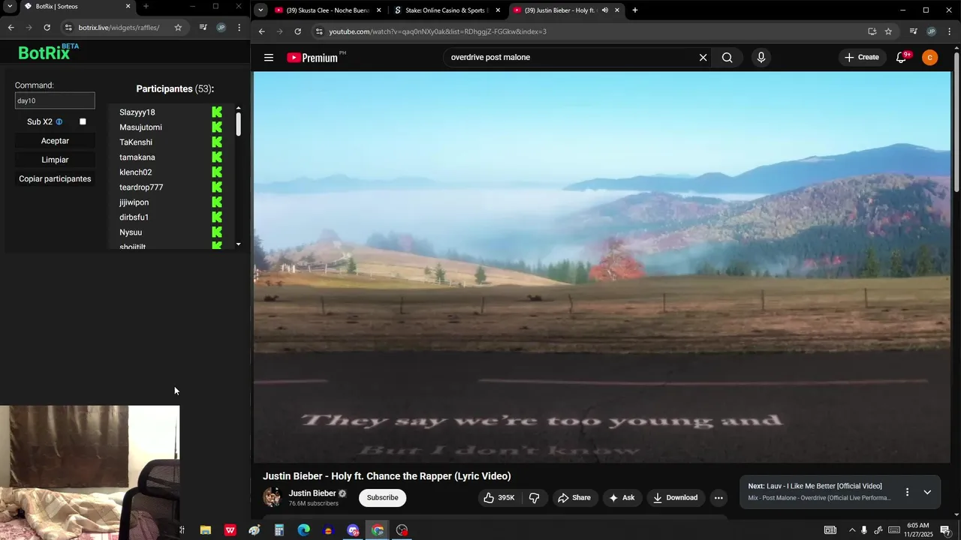Screen dimensions: 961x540
Task: Open the video more-actions ellipsis button
Action: pyautogui.click(x=718, y=498)
